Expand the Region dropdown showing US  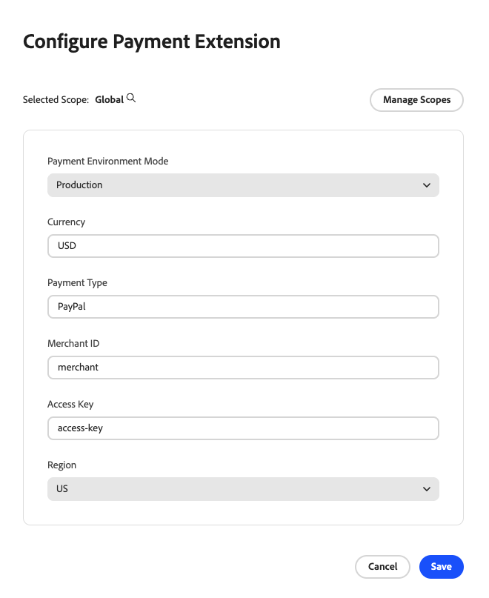point(243,489)
